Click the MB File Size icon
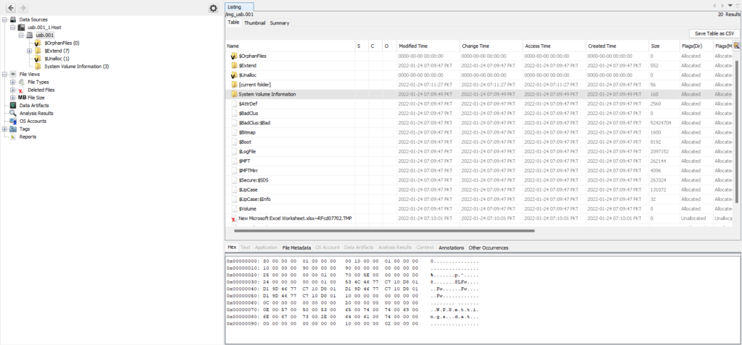The image size is (742, 345). [22, 98]
